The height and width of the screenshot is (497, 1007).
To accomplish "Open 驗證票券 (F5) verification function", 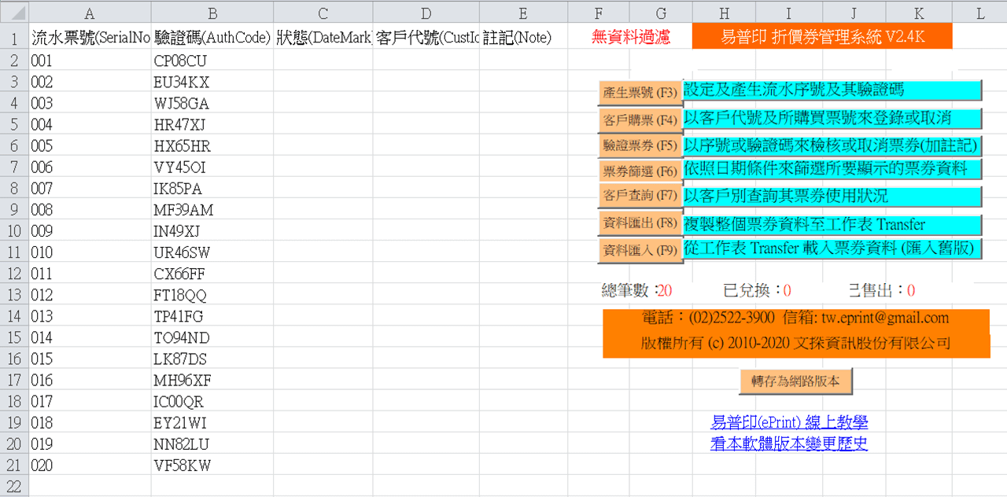I will [640, 145].
